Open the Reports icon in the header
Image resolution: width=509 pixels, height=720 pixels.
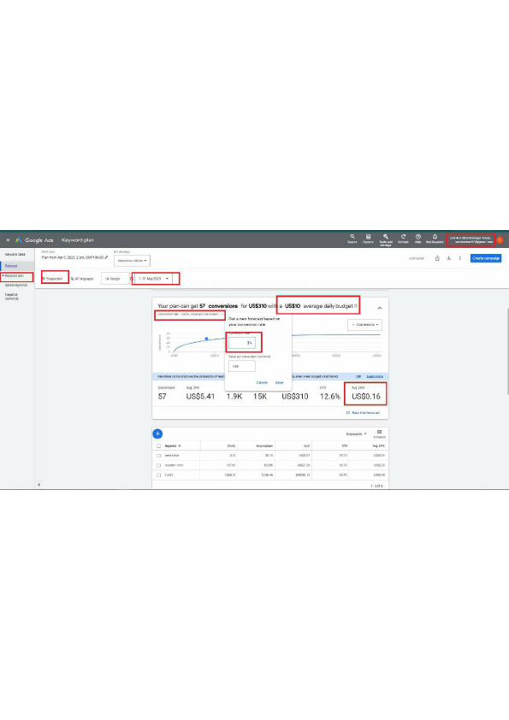click(x=368, y=239)
